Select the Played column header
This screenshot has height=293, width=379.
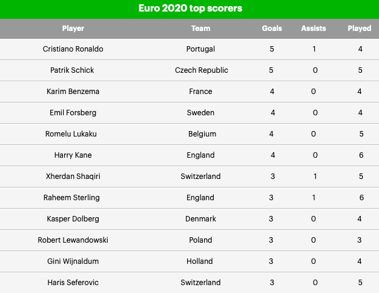(x=360, y=28)
